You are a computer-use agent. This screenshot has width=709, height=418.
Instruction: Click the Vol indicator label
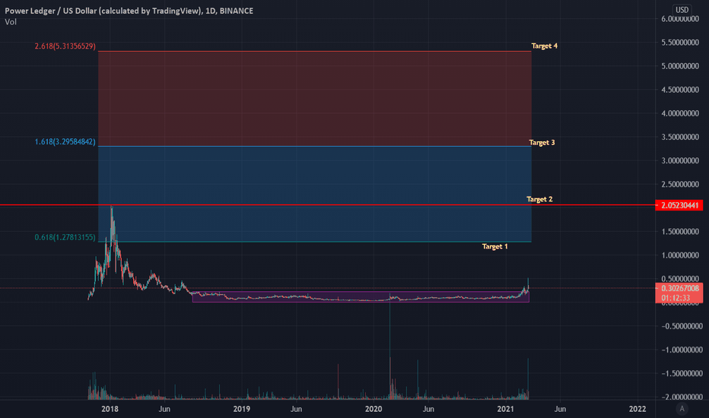click(x=11, y=22)
